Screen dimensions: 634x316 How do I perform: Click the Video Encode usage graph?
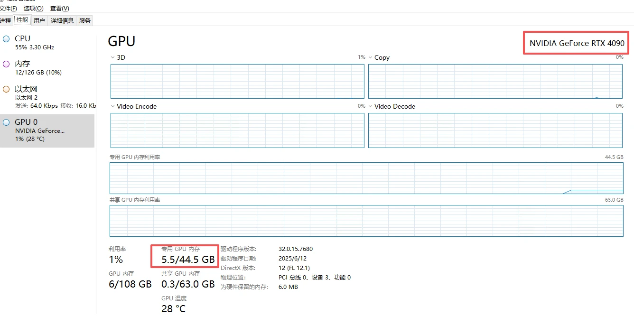point(237,130)
